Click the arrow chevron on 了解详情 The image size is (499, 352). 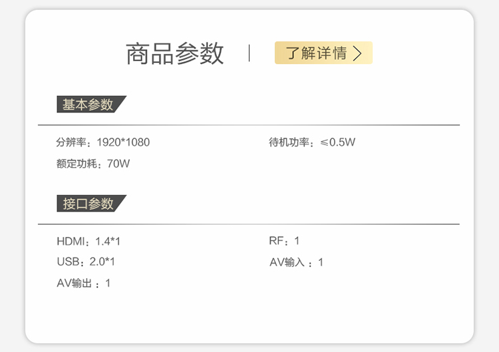coord(357,53)
